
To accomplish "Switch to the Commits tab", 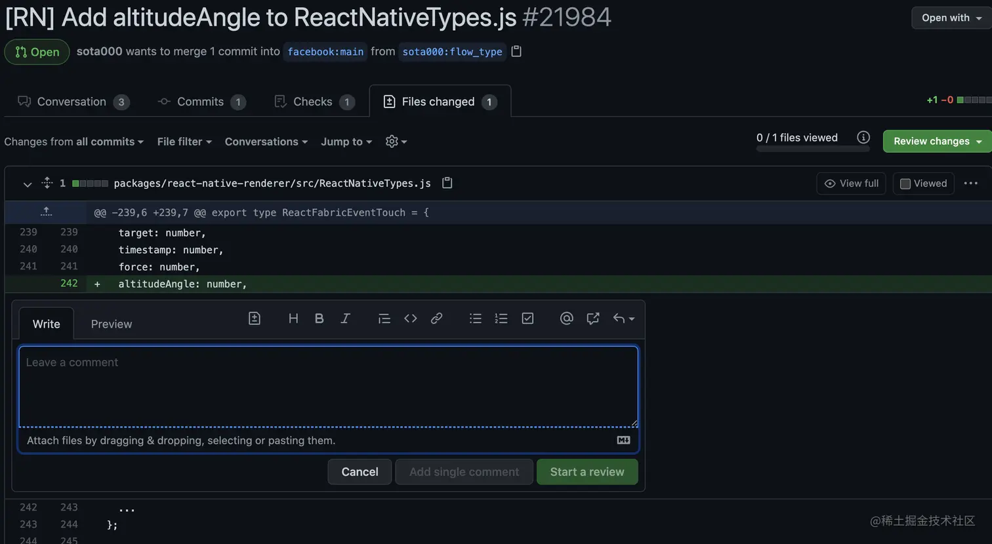I will click(202, 102).
